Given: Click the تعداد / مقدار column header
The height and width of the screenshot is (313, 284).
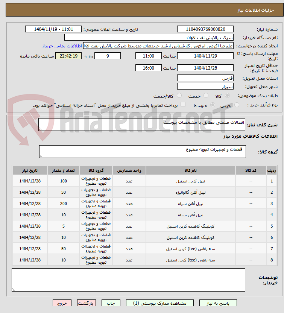Looking at the screenshot, I should click(x=63, y=170).
